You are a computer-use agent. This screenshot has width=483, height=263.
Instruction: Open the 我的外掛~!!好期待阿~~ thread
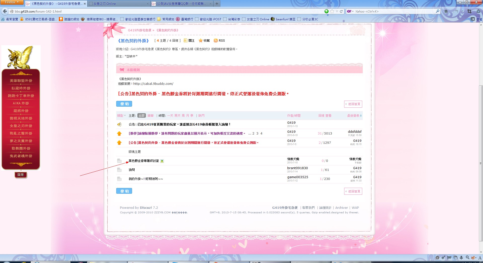click(146, 179)
